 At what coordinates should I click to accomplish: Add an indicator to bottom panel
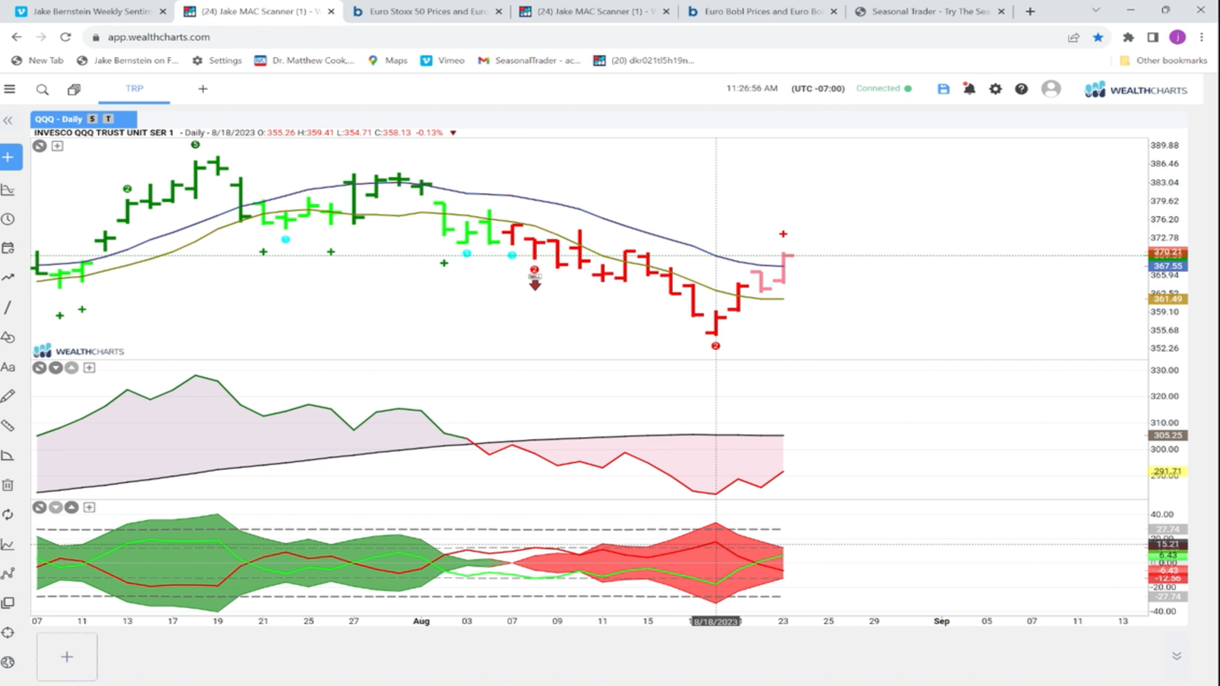pos(89,508)
